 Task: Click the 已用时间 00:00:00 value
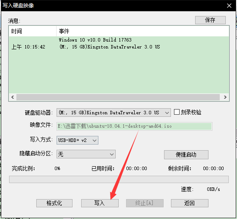pos(137,168)
